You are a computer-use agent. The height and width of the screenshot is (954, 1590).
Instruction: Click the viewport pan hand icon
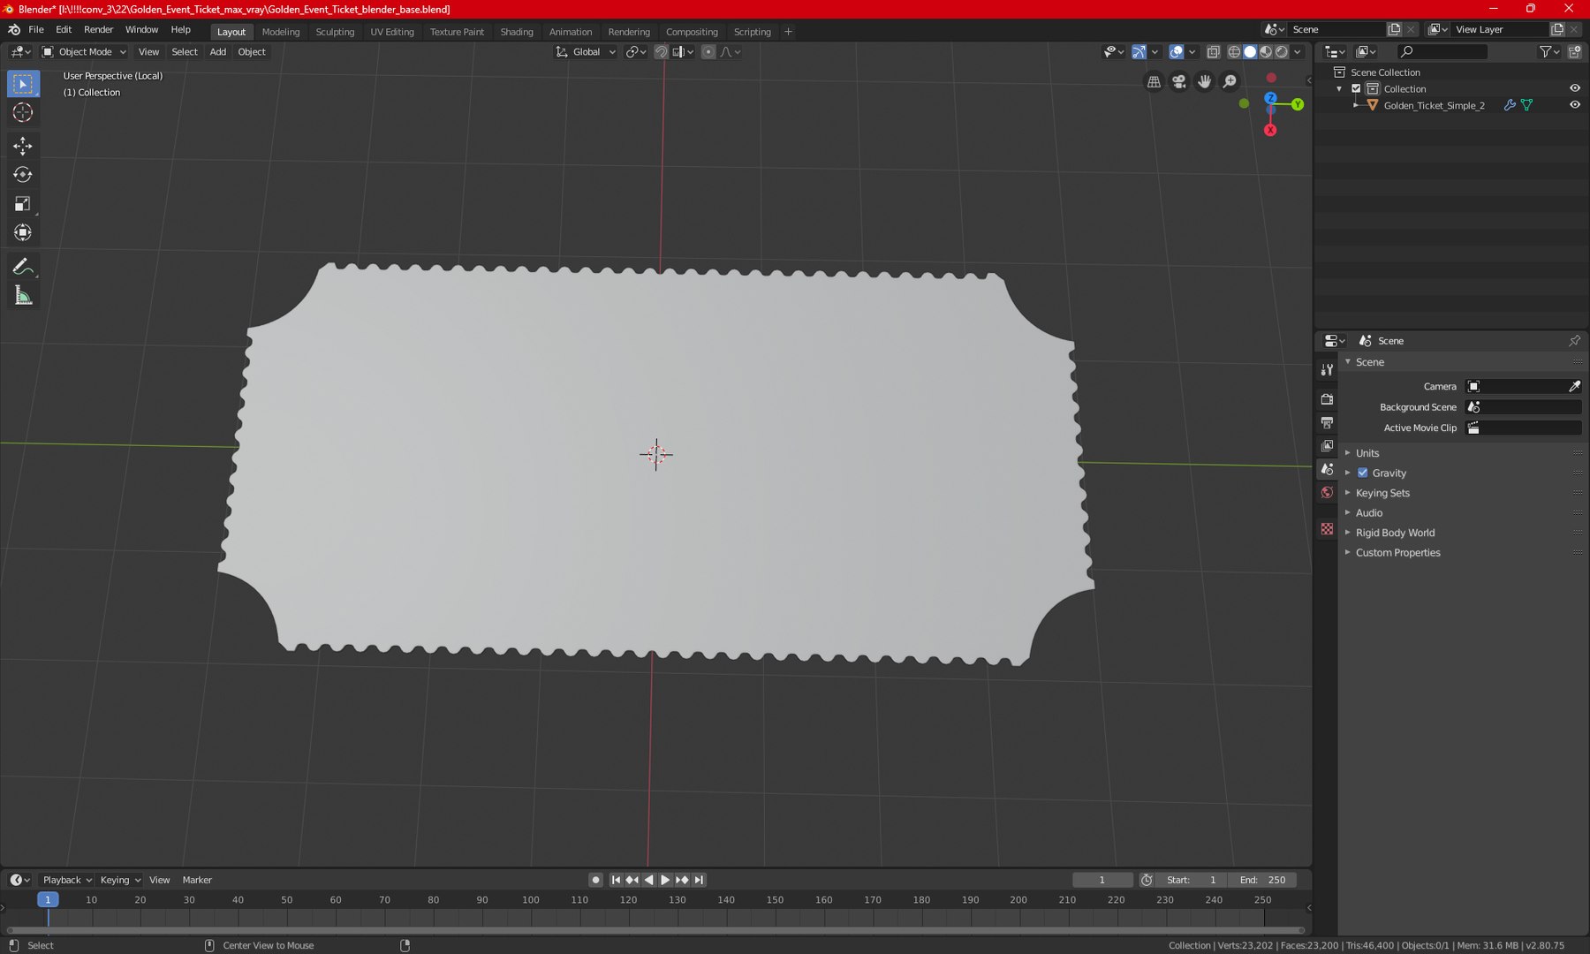click(x=1205, y=81)
